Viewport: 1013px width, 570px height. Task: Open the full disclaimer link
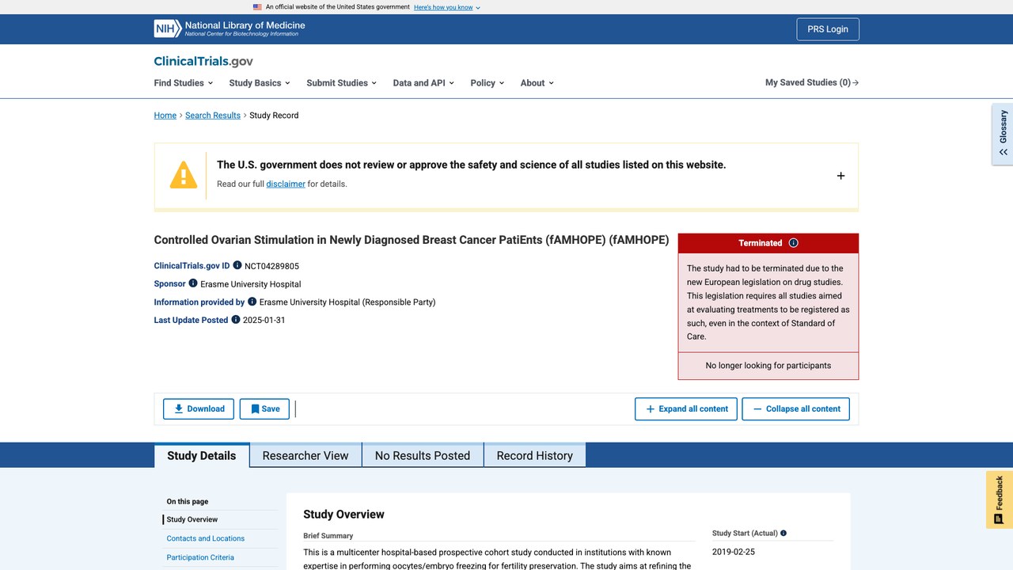point(286,184)
